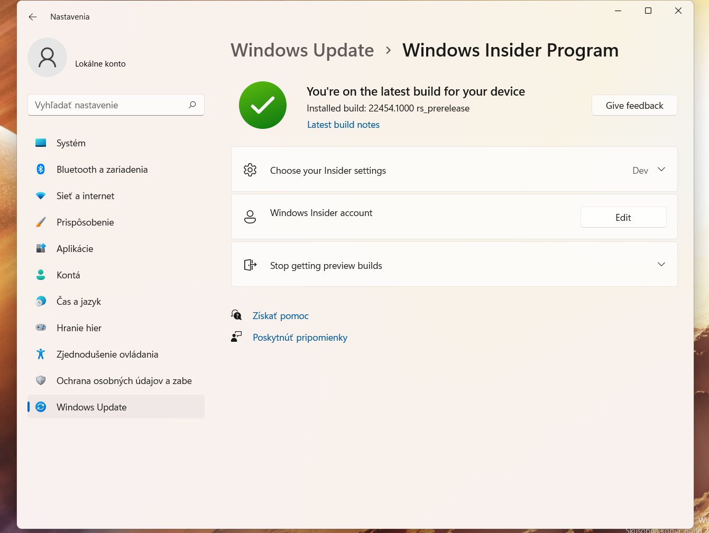Minimize the Nastavenia window
This screenshot has height=533, width=709.
coord(618,11)
